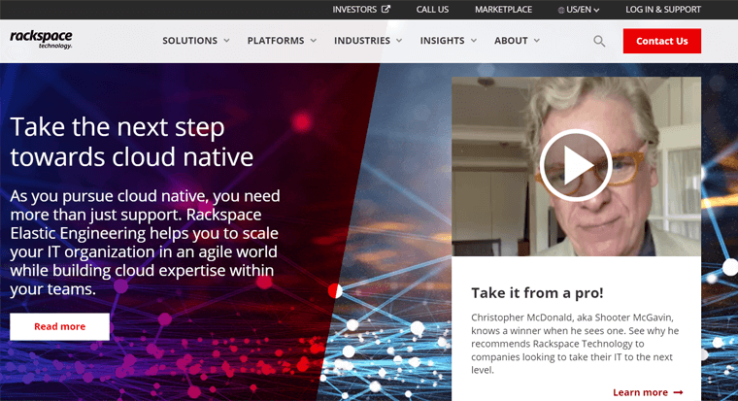Click the arrow next to Learn more
The width and height of the screenshot is (738, 401).
(x=678, y=392)
